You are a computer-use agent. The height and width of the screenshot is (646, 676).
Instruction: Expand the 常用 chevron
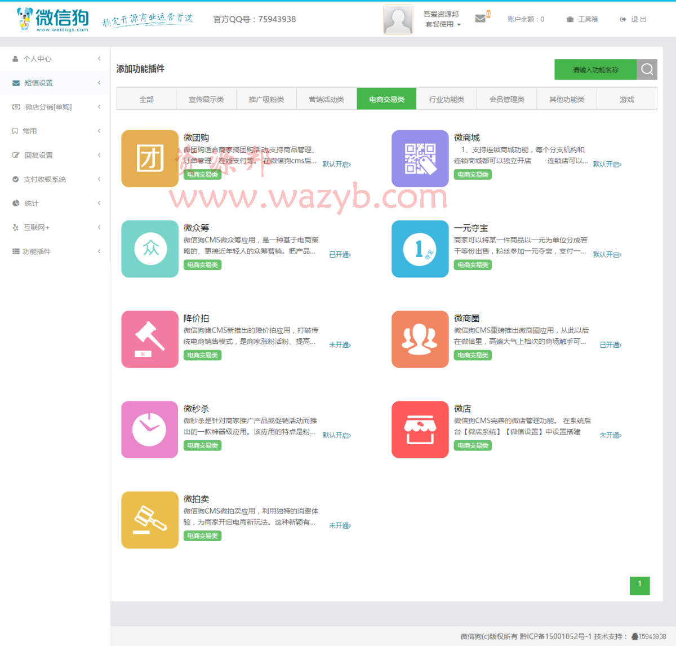(x=99, y=131)
